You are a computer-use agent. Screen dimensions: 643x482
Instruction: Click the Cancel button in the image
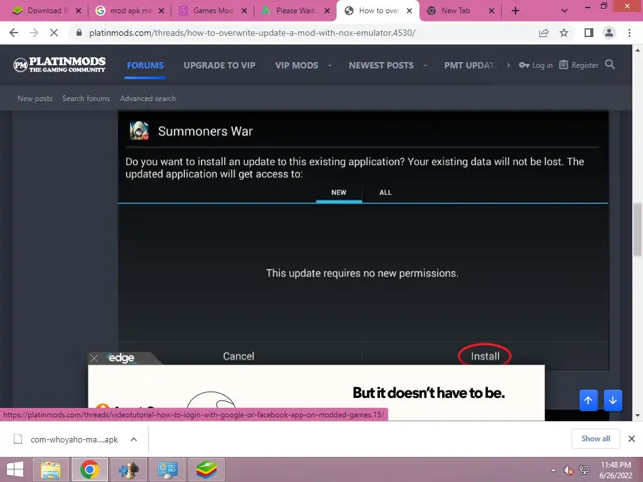coord(239,356)
